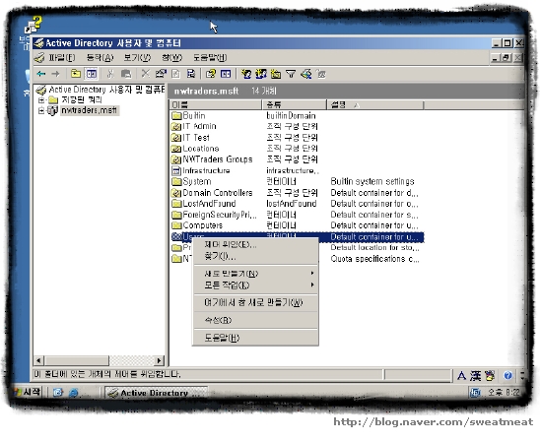
Task: Open 새로 만들기(N) submenu
Action: [255, 274]
